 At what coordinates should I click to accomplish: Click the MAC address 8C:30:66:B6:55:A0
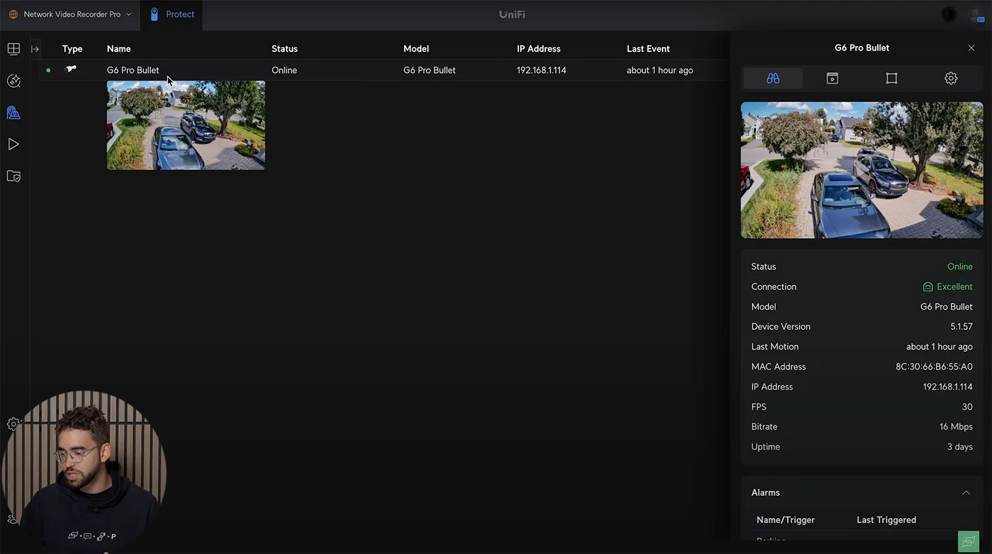[x=934, y=367]
